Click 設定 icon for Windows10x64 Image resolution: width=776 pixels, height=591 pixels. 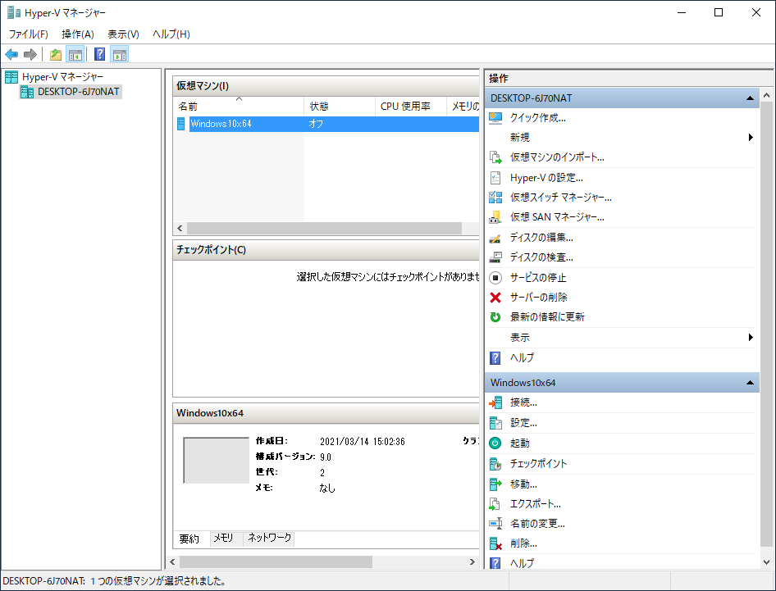coord(495,423)
